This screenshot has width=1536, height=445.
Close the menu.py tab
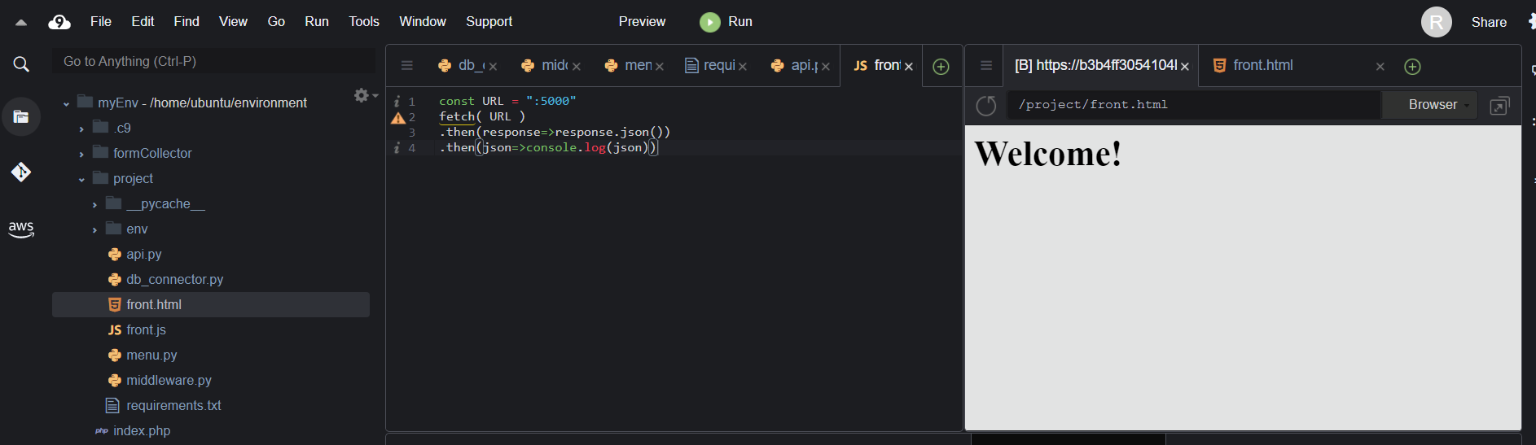pos(660,67)
